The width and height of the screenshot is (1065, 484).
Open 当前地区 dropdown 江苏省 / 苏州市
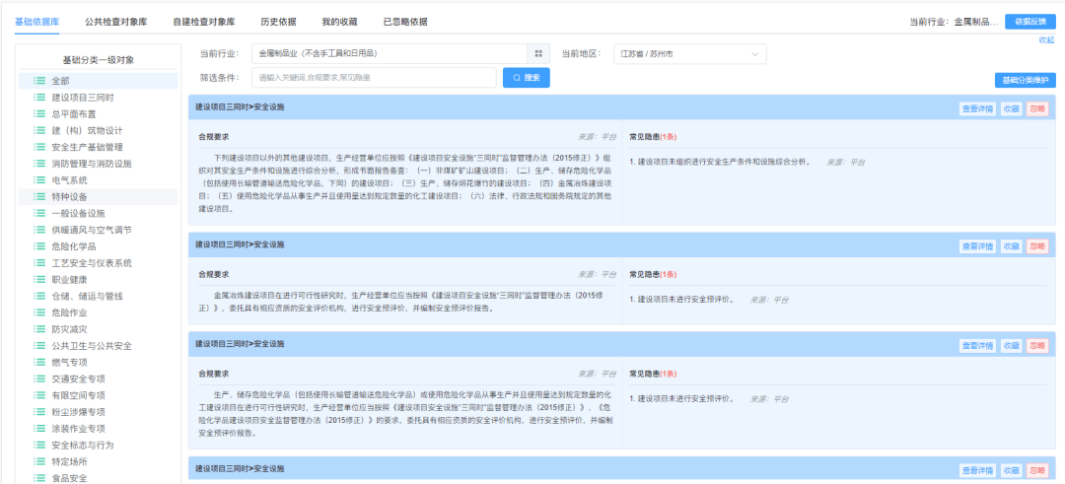(x=689, y=53)
